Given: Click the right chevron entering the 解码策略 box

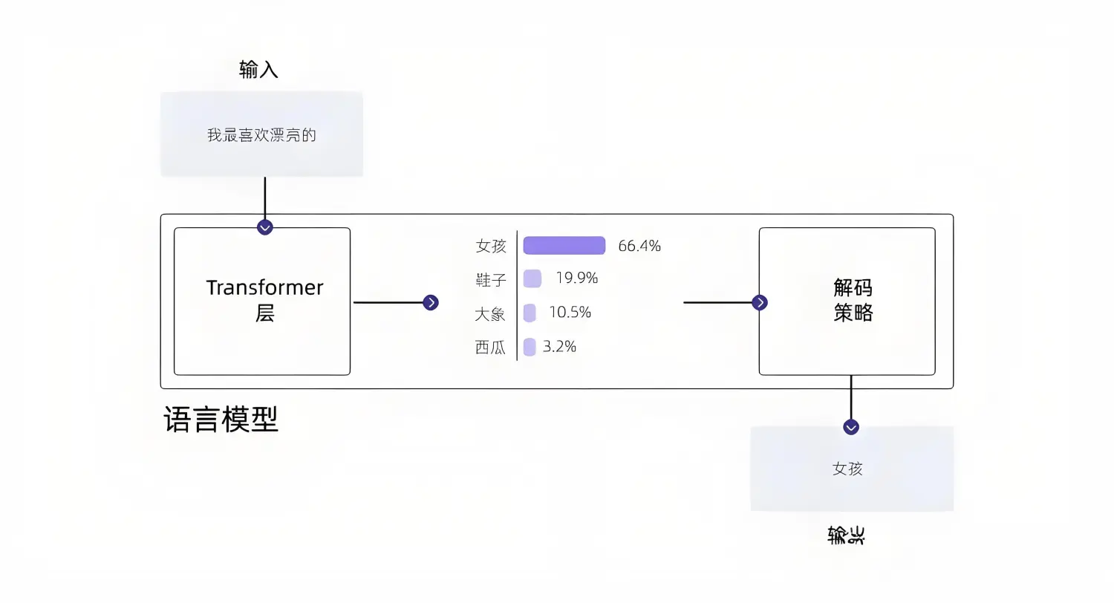Looking at the screenshot, I should click(760, 302).
